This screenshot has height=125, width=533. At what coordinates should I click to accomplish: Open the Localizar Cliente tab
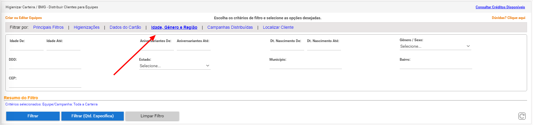[278, 27]
